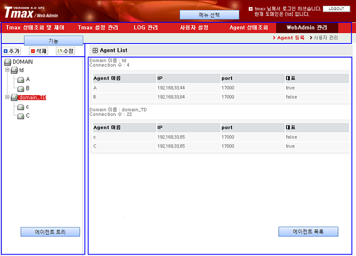Click the 메뉴 선택 label button

pos(209,15)
